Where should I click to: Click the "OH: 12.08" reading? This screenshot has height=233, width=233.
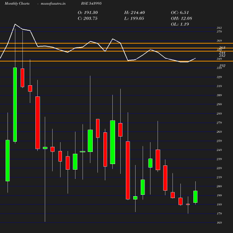181,19
